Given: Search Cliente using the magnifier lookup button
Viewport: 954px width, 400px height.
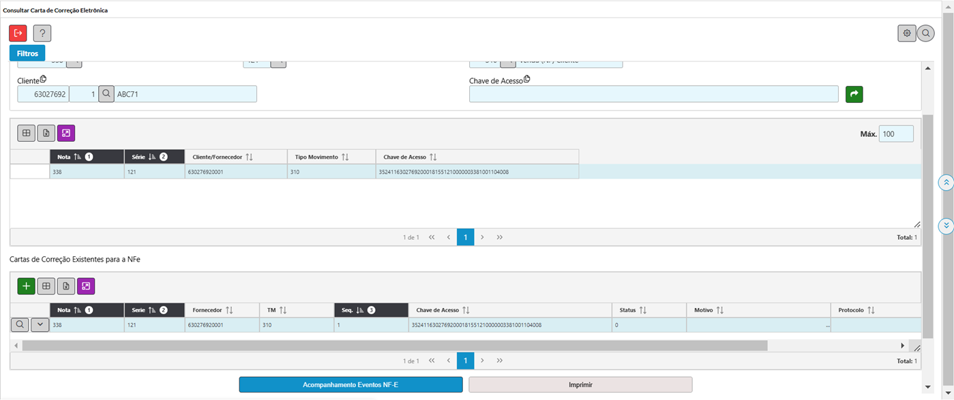Looking at the screenshot, I should point(106,94).
